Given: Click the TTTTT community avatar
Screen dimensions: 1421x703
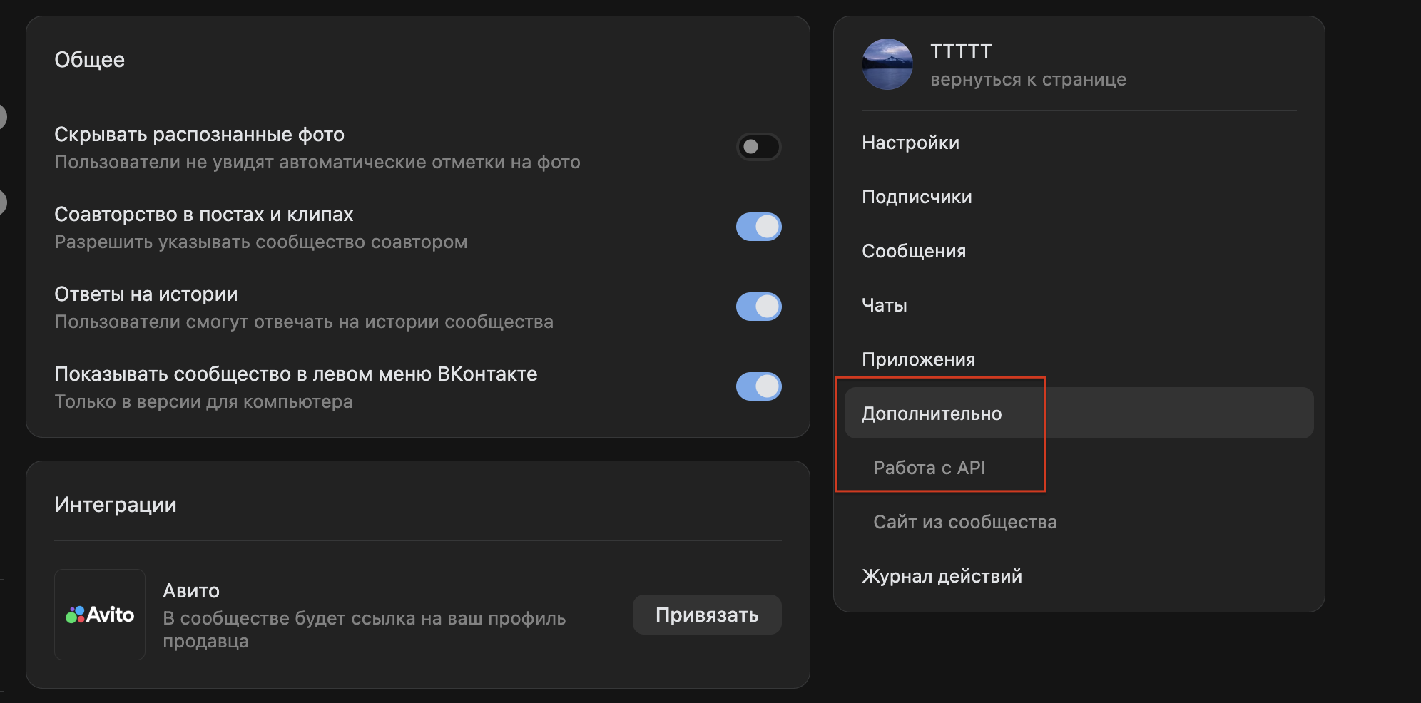Looking at the screenshot, I should pyautogui.click(x=887, y=64).
